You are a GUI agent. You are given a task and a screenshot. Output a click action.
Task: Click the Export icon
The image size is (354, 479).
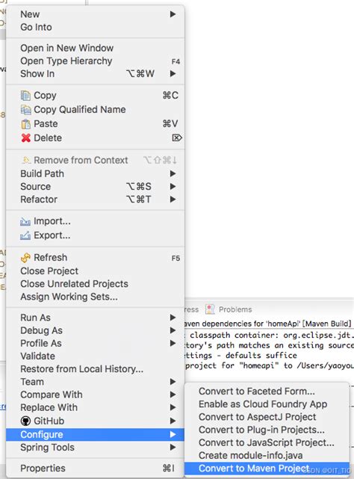[x=25, y=235]
